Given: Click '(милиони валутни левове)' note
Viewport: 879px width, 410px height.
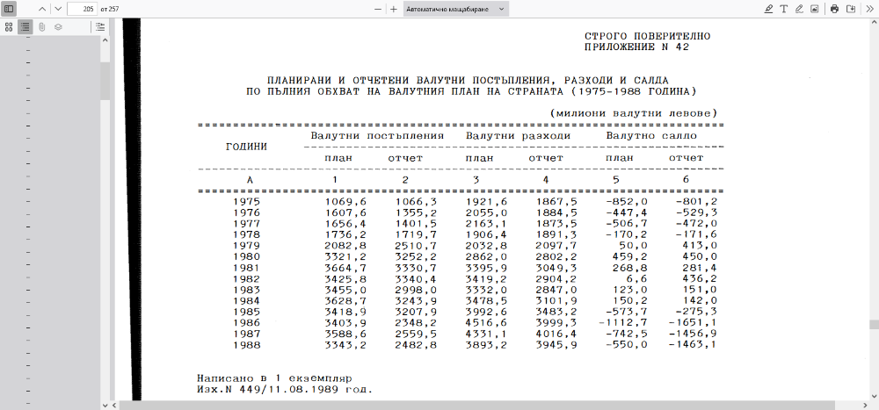Looking at the screenshot, I should pyautogui.click(x=634, y=113).
